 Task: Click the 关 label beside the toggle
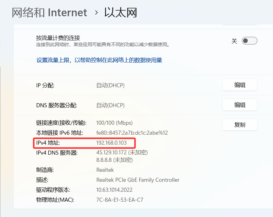(234, 41)
